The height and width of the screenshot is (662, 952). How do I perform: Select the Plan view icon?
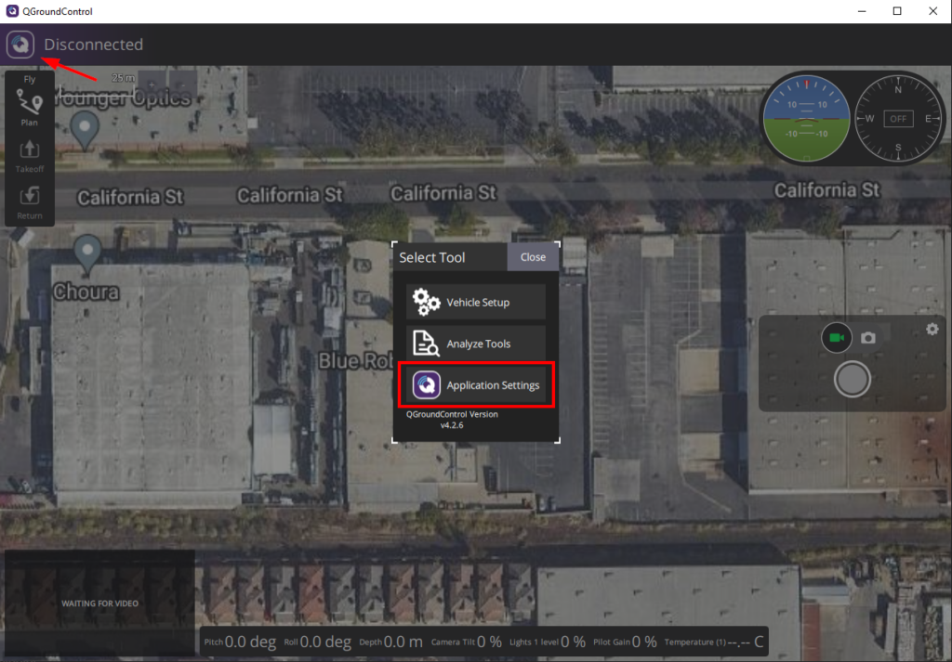point(29,109)
